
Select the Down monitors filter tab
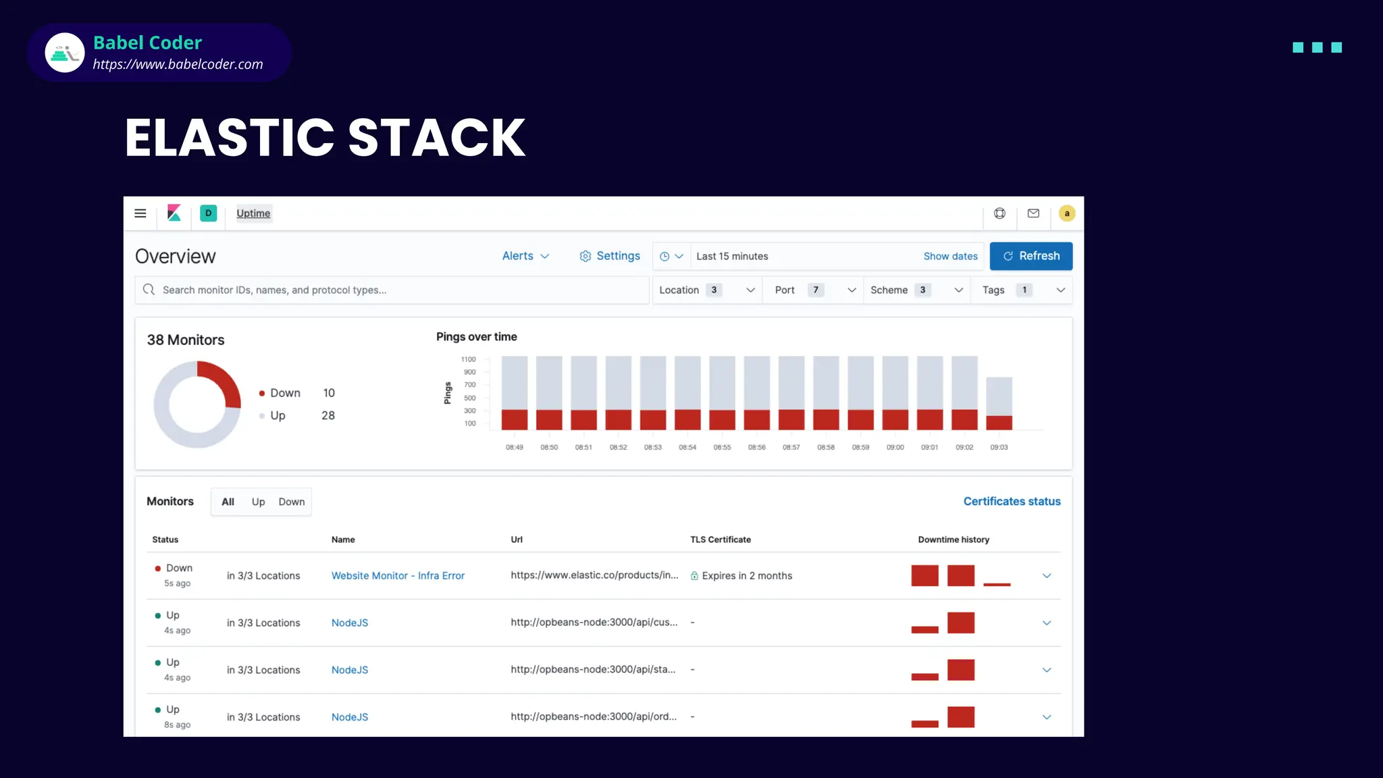291,502
